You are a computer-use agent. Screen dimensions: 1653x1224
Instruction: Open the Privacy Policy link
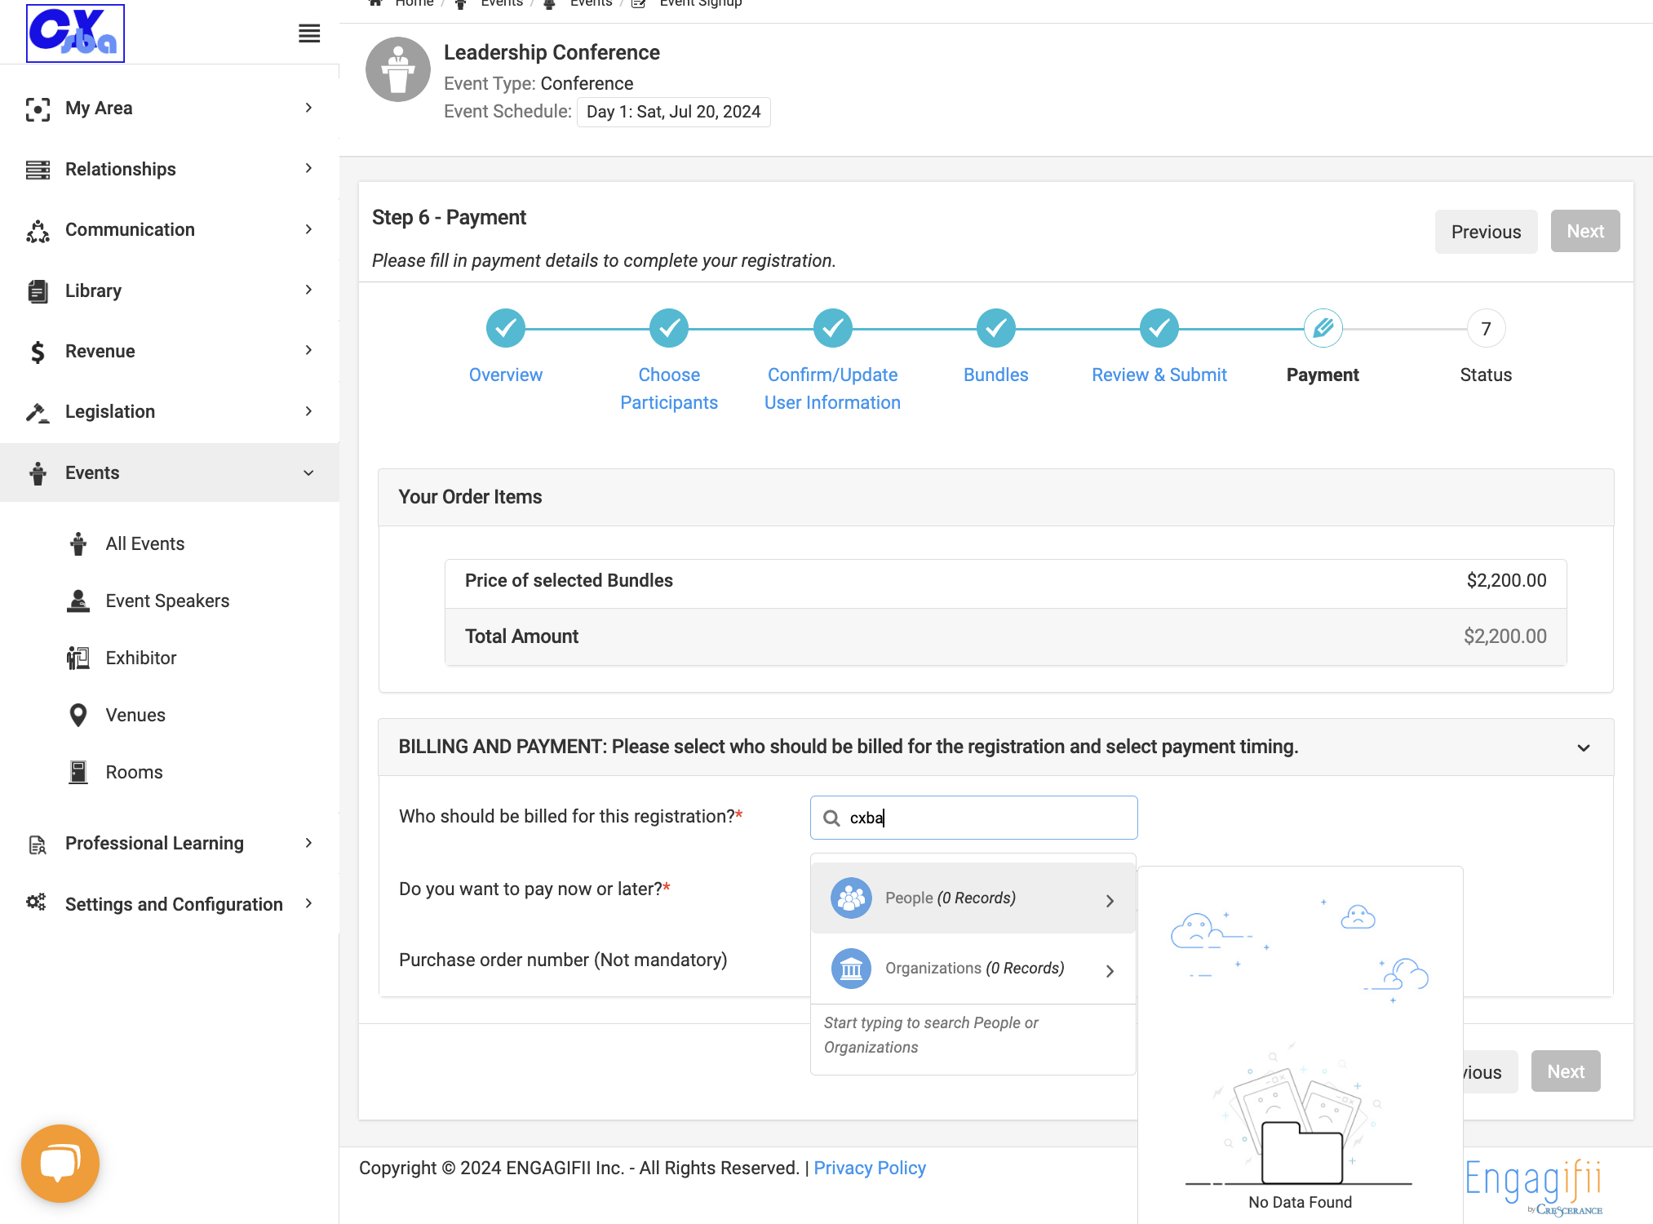[x=870, y=1168]
